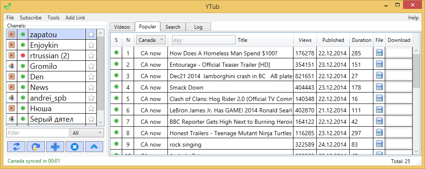Open the Tools menu
Viewport: 425px width, 169px height.
click(x=53, y=18)
